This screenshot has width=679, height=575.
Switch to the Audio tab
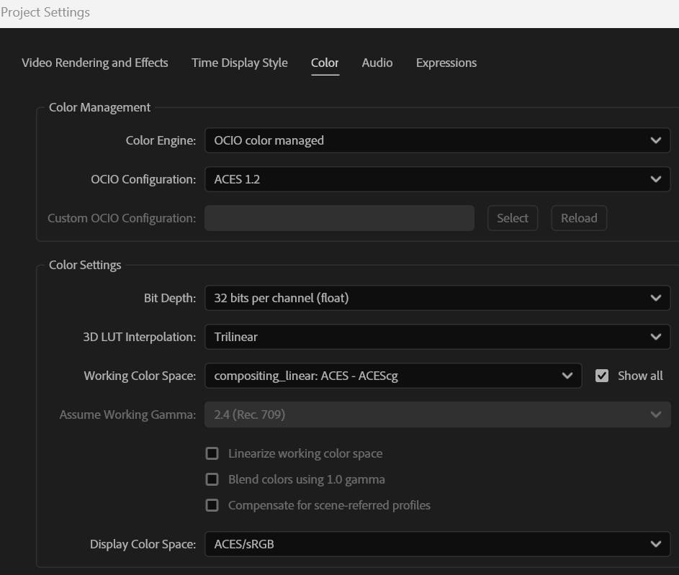click(377, 63)
